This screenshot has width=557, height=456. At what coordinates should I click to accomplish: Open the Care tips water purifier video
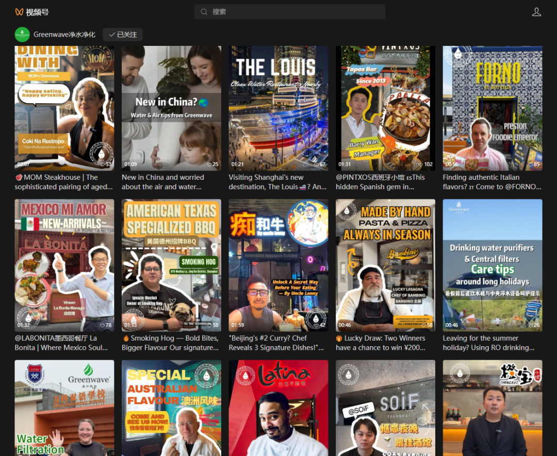click(493, 265)
